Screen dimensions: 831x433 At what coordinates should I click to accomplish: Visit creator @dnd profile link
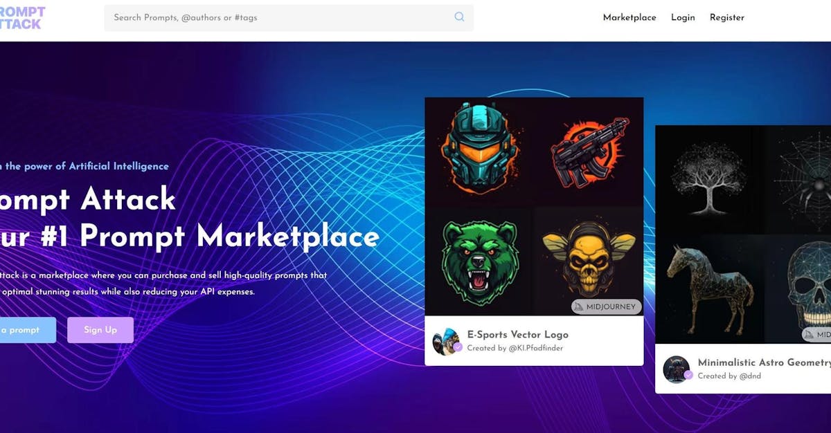750,376
